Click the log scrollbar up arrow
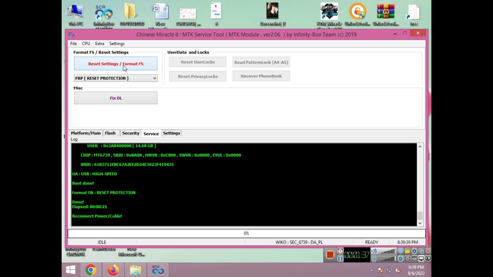 420,147
